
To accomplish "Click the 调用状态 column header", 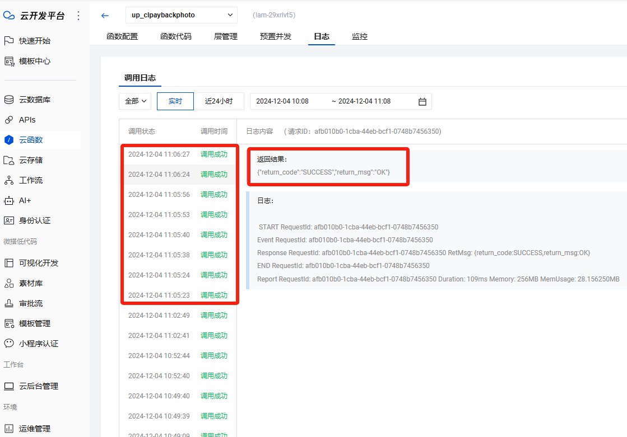I will click(x=142, y=131).
